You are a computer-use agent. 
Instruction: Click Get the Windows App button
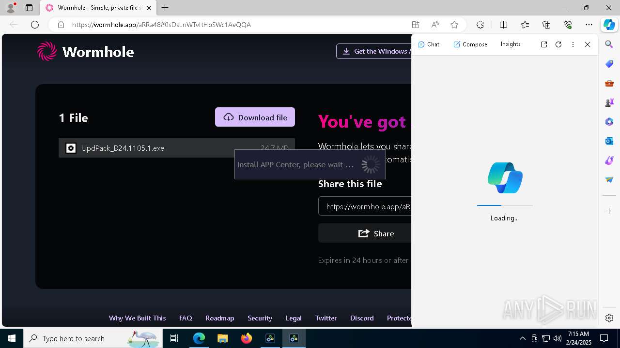373,51
